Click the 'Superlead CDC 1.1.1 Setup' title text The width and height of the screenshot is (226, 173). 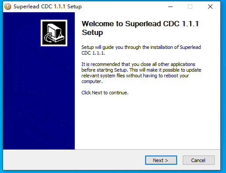point(48,7)
